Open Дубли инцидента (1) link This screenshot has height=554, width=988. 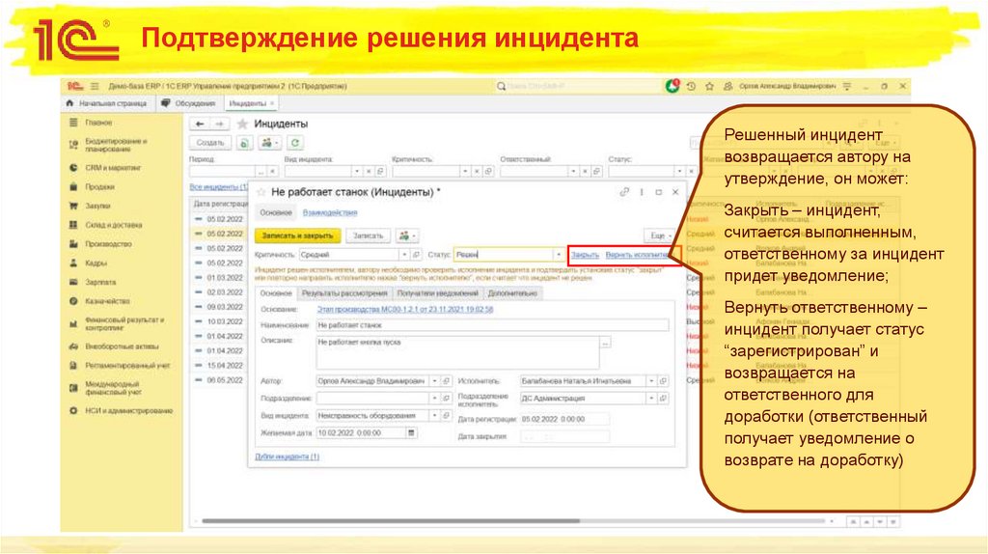click(x=287, y=457)
